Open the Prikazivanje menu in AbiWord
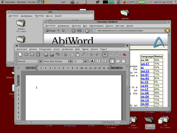Screen dimensions: 177x133 [x=45, y=49]
